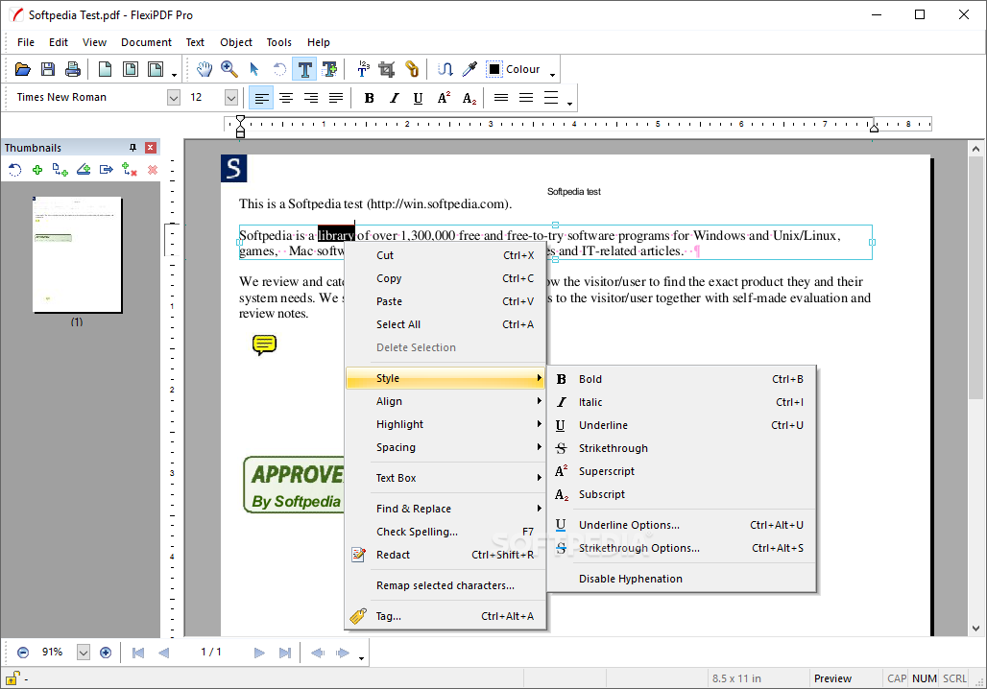Expand the Find & Replace submenu

point(445,509)
